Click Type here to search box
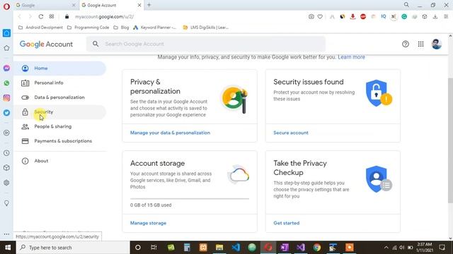The height and width of the screenshot is (254, 453). click(x=73, y=248)
